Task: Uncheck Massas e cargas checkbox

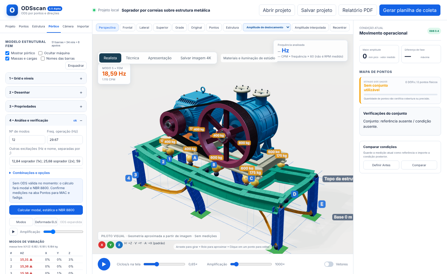Action: (x=7, y=58)
